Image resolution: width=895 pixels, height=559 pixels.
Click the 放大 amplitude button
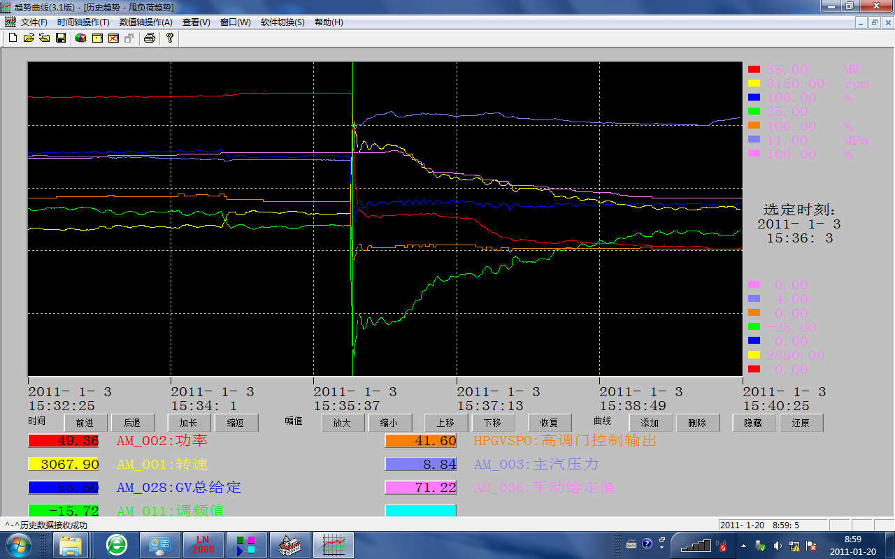point(343,423)
